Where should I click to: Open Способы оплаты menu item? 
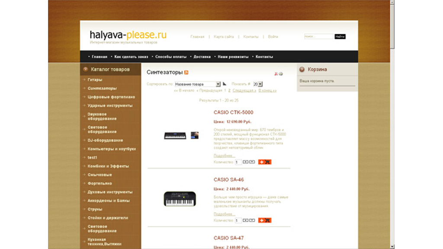click(x=170, y=57)
